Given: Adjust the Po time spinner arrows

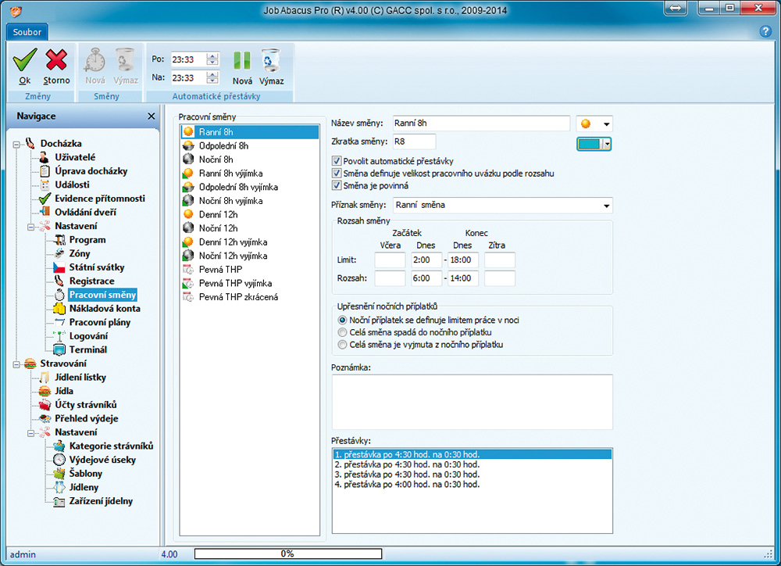Looking at the screenshot, I should [212, 59].
